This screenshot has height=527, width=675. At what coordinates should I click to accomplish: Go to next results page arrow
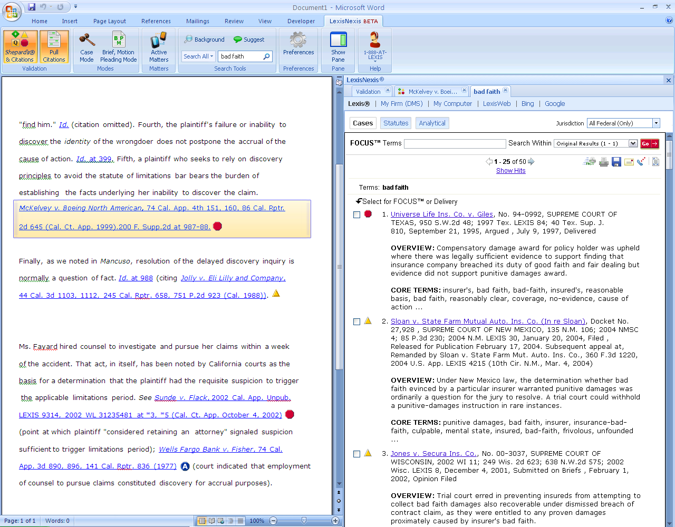[x=531, y=161]
